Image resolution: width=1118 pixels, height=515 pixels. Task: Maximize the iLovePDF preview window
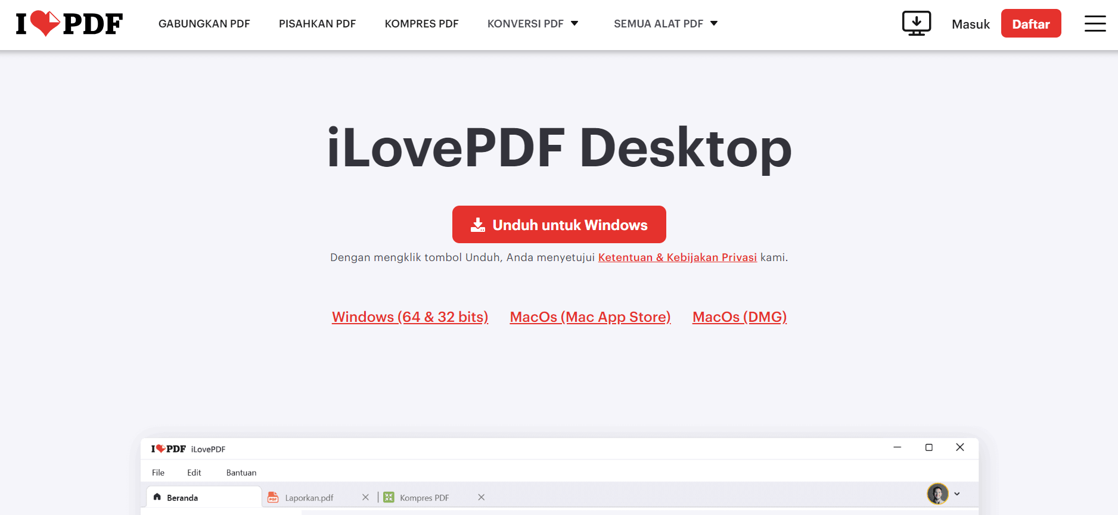[x=928, y=447]
